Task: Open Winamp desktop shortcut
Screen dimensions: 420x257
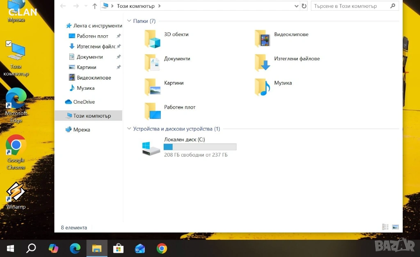Action: coord(16,193)
